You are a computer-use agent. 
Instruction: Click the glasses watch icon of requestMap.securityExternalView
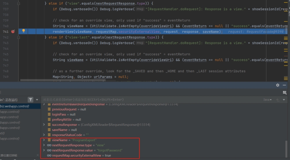(49, 155)
